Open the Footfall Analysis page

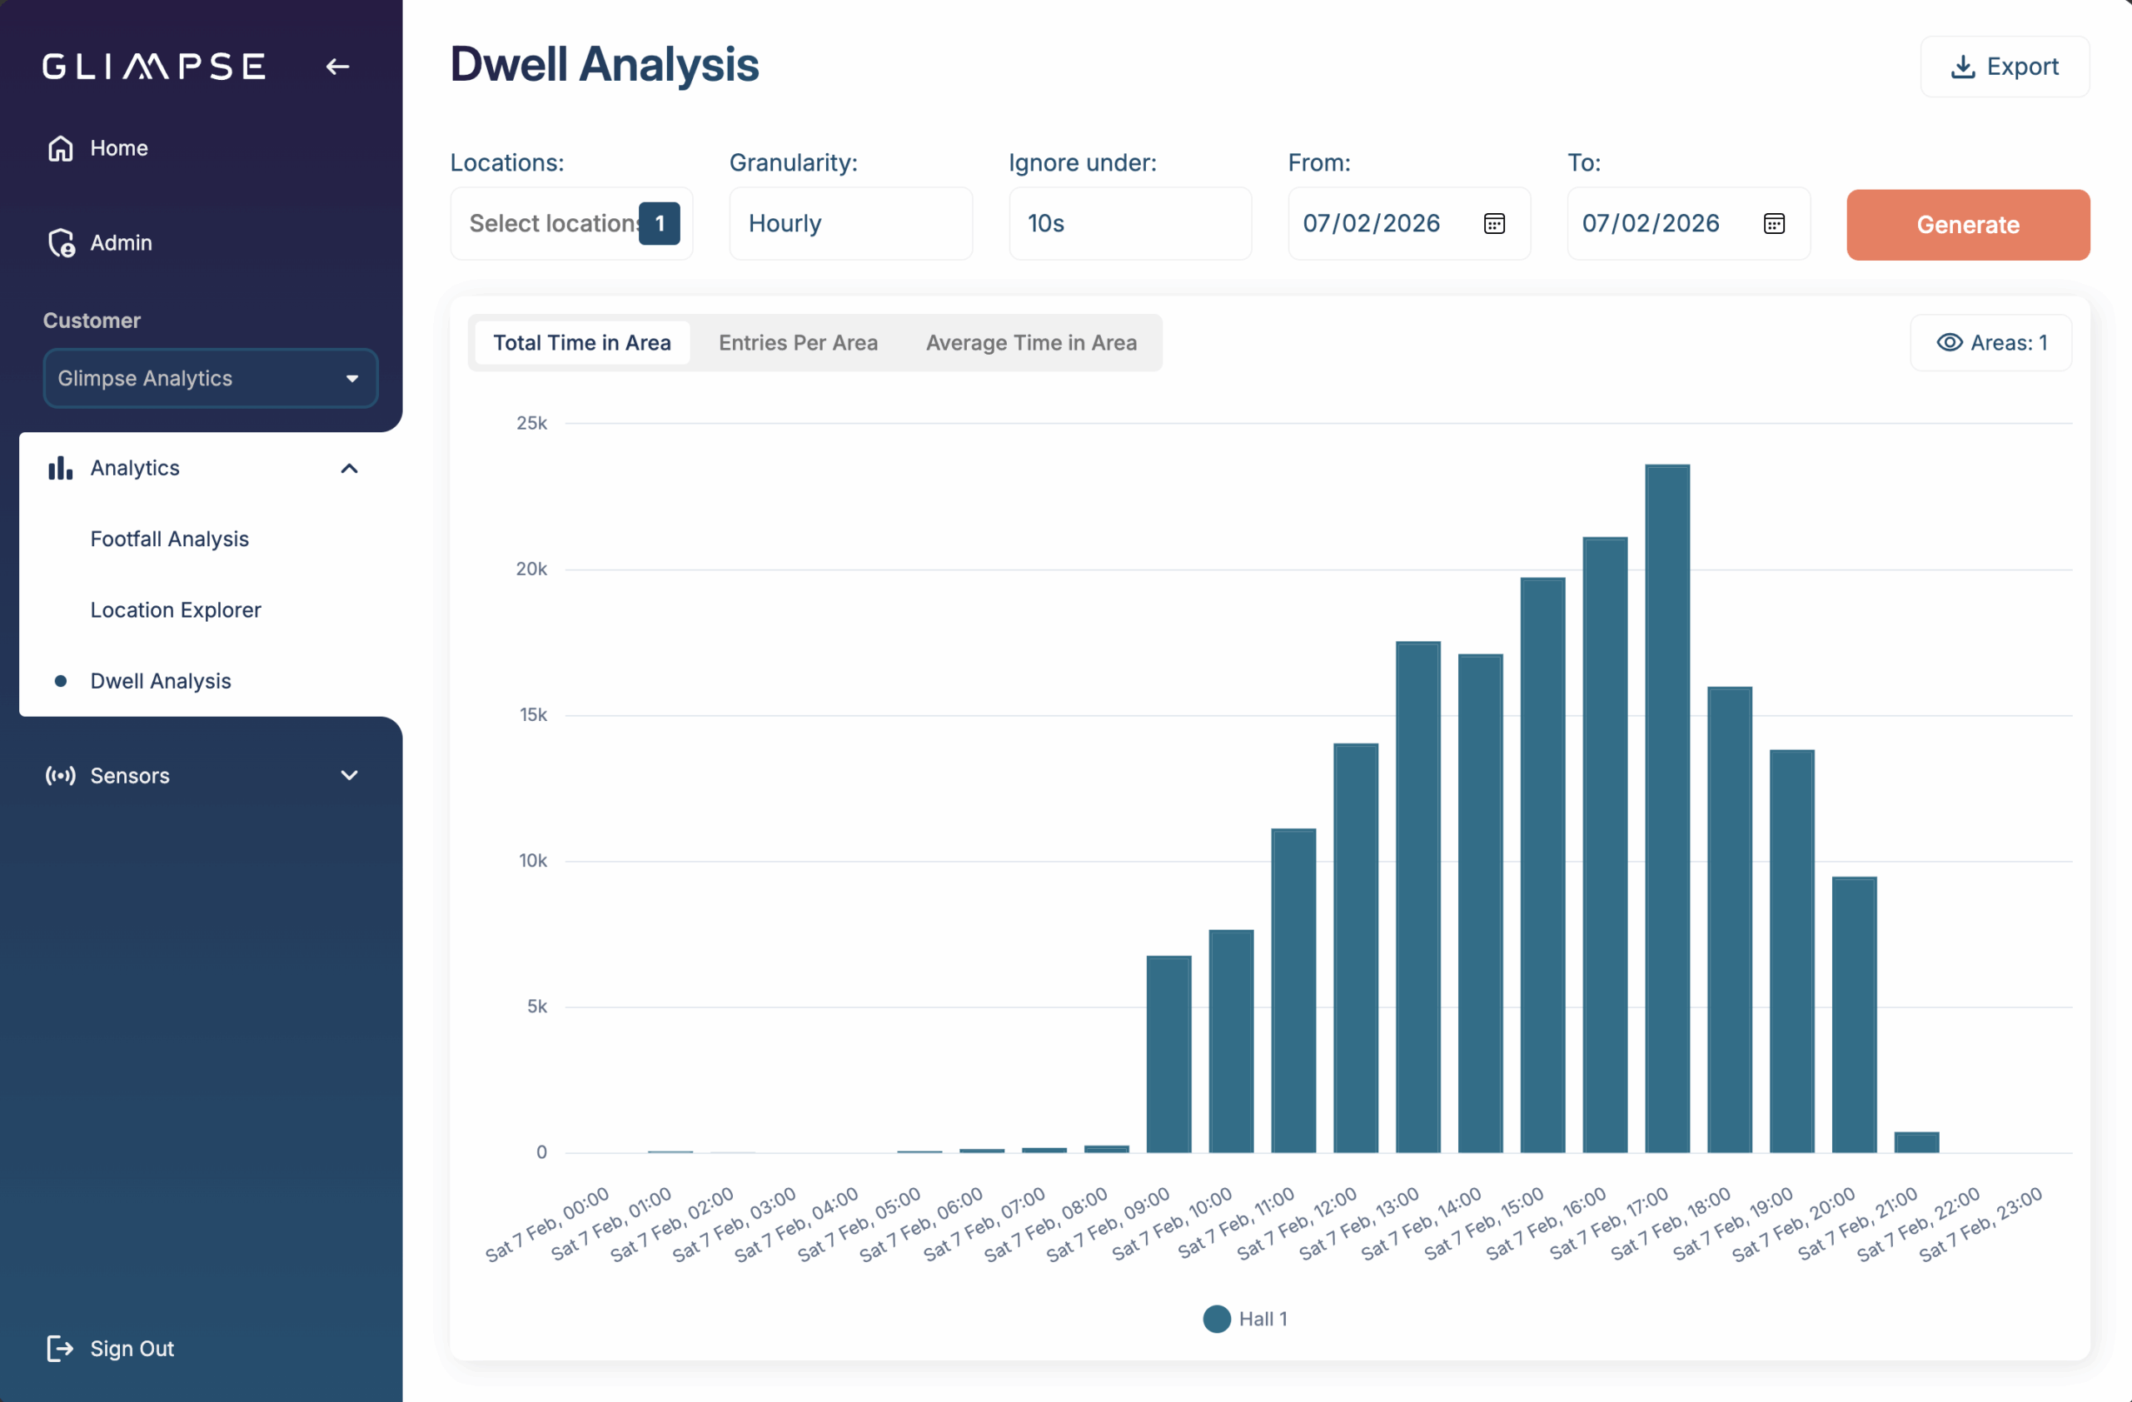(169, 539)
